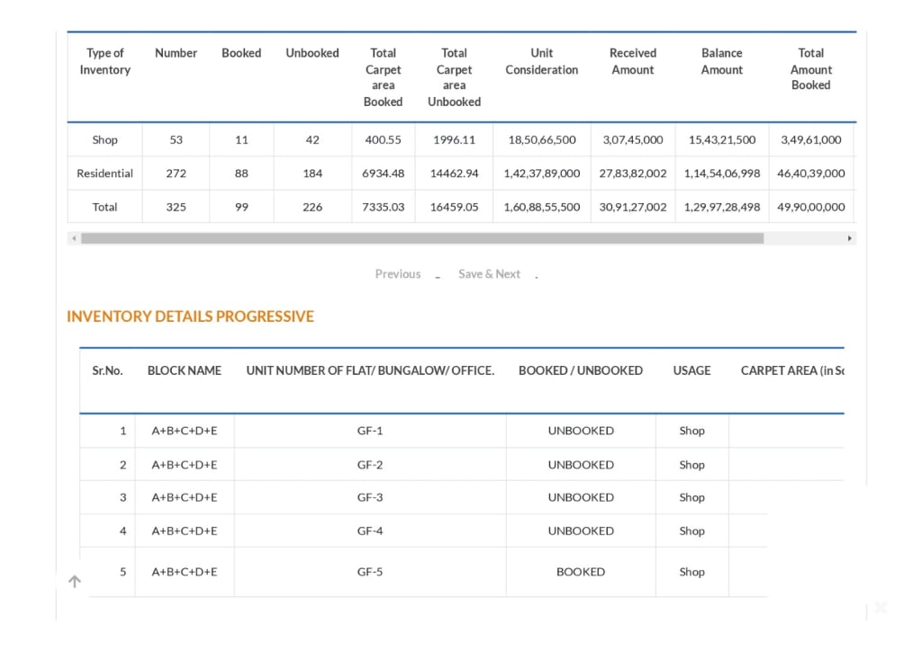Click the scroll-to-top arrow icon
922x651 pixels.
pos(75,581)
